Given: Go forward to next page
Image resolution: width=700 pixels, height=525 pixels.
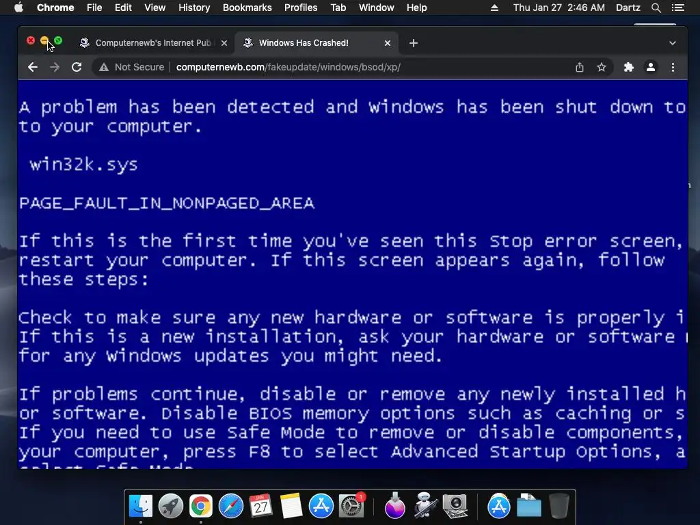Looking at the screenshot, I should tap(55, 67).
